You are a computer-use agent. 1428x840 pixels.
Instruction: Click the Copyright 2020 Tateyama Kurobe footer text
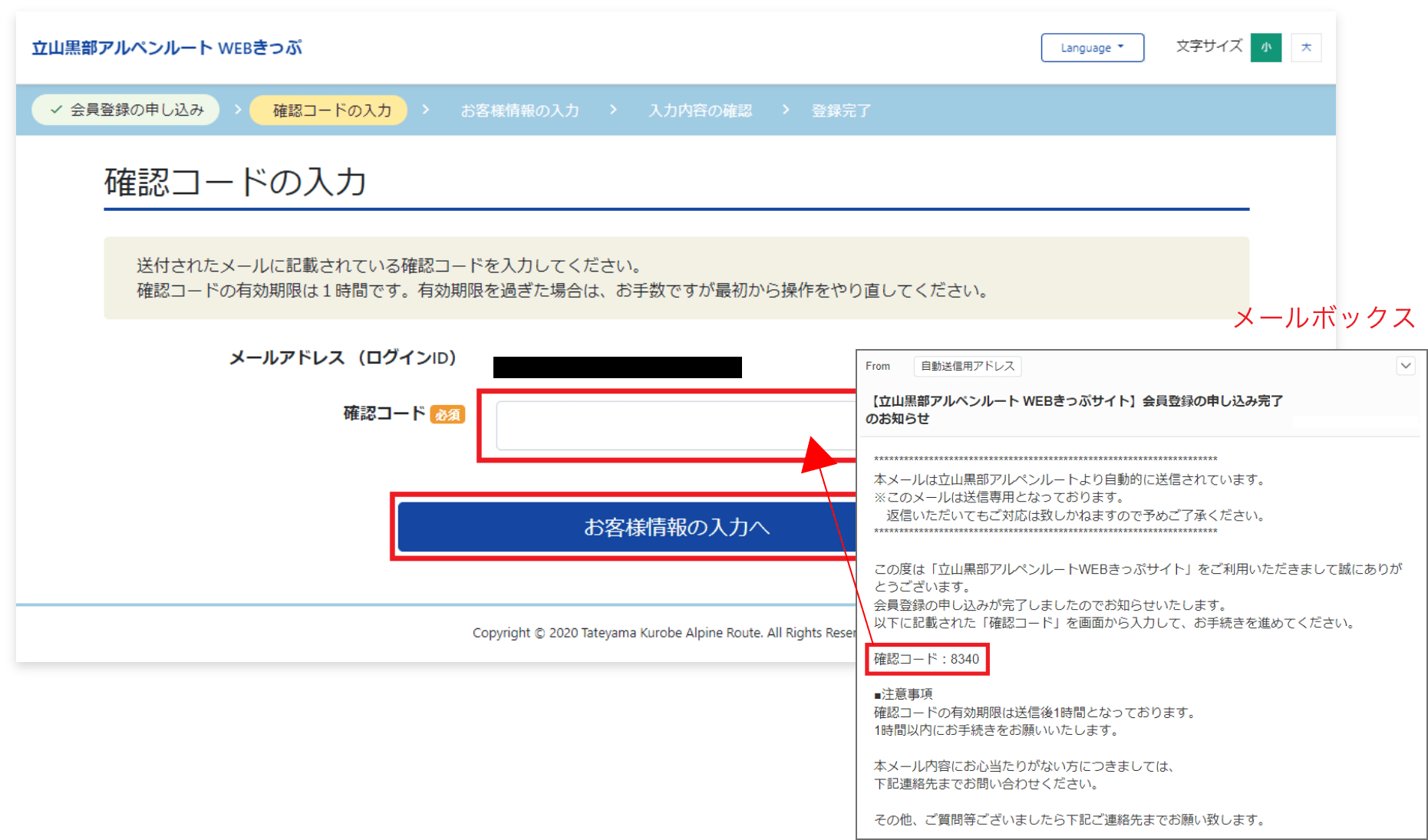click(665, 633)
